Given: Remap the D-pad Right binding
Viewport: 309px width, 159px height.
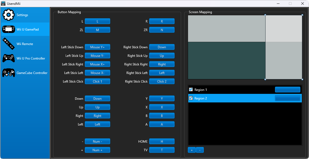Looking at the screenshot, I should coord(97,116).
